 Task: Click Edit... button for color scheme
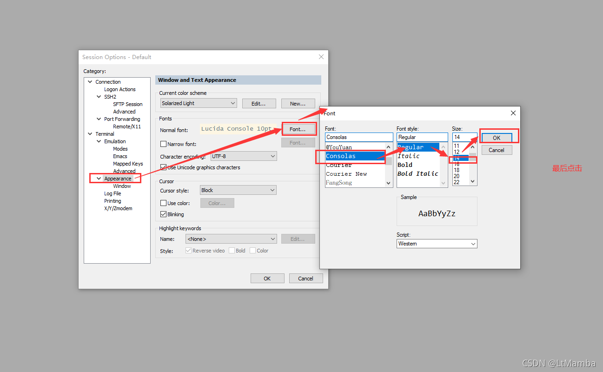pos(259,103)
